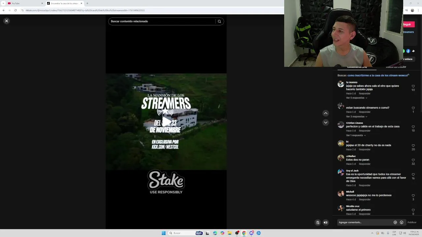
Task: Click the username 'JJNuñez'
Action: click(351, 156)
